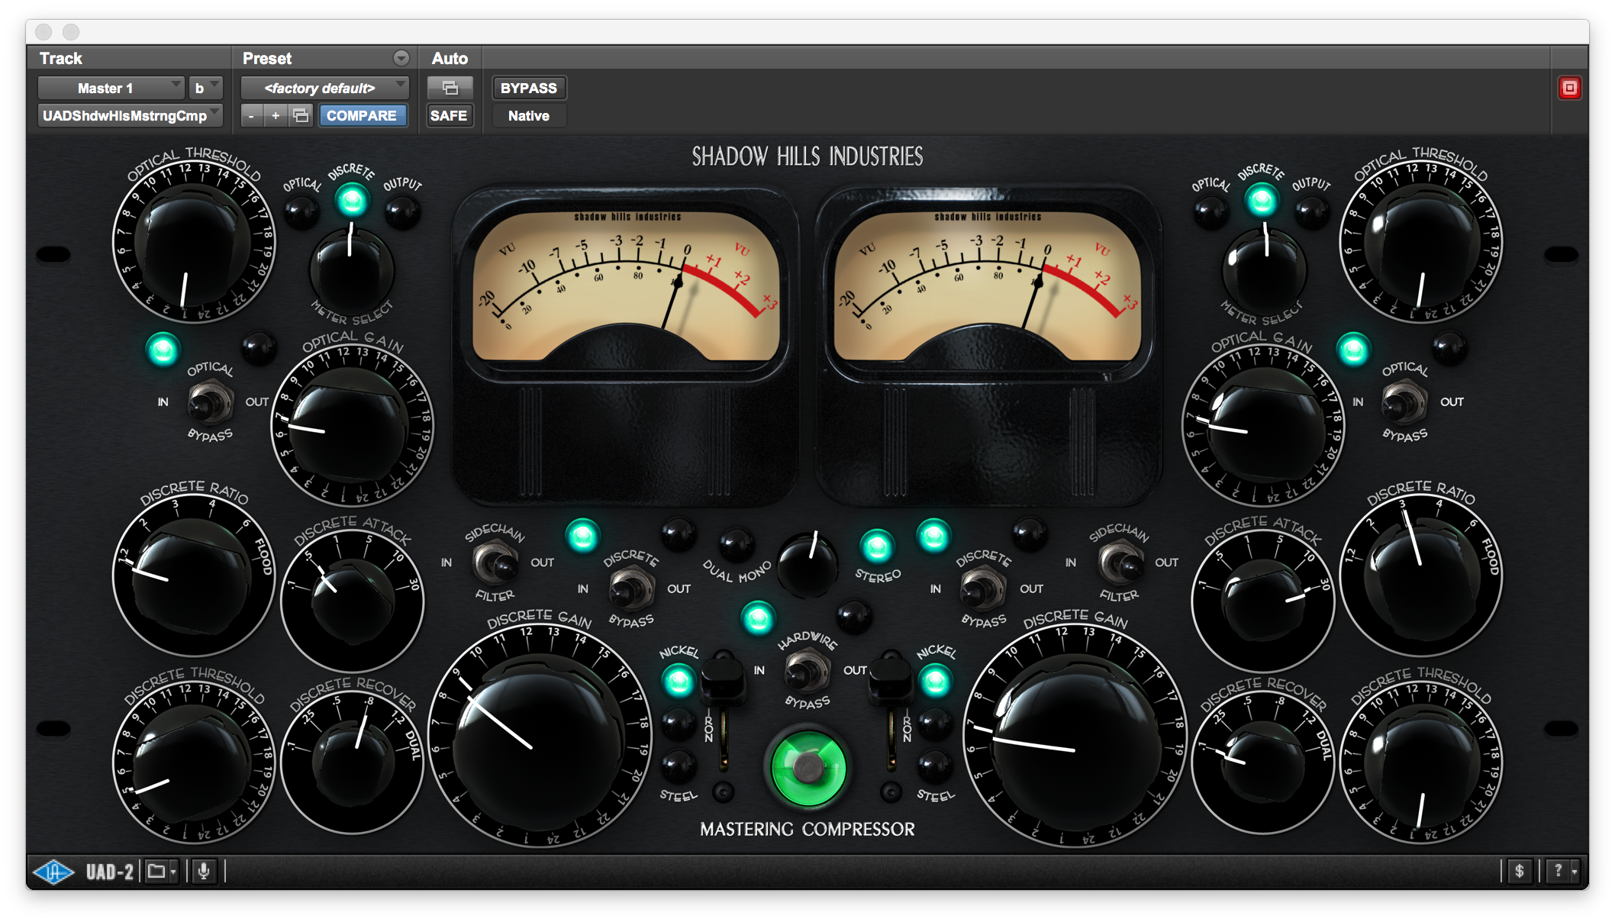Click the Preset header label

point(266,58)
